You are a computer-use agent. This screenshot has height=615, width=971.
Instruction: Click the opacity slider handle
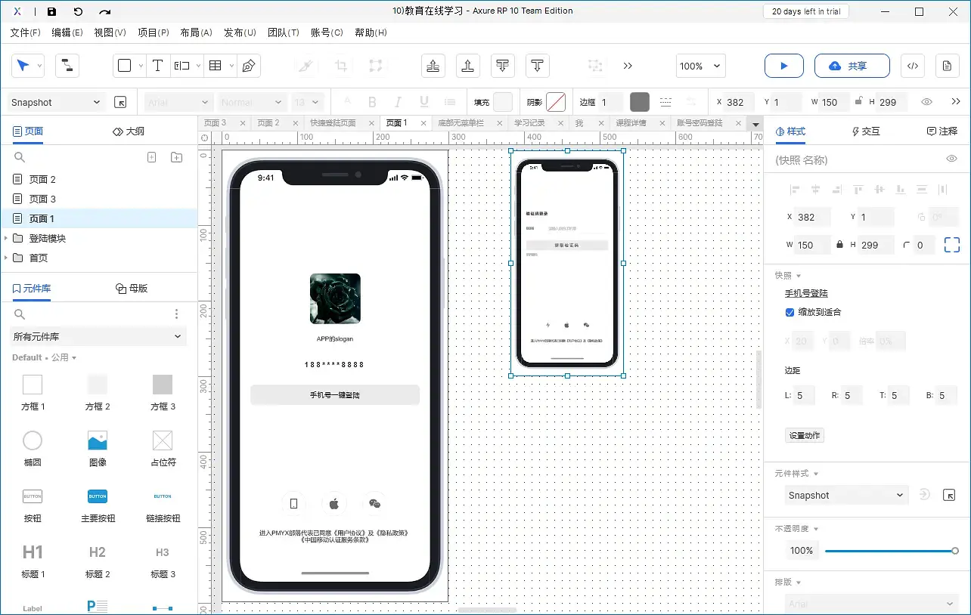(x=954, y=551)
